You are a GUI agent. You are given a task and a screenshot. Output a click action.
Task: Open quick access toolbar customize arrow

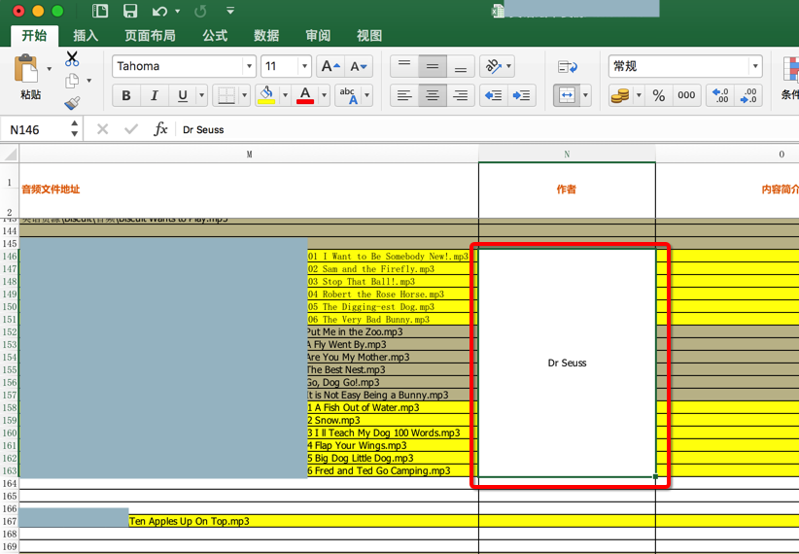pos(230,11)
